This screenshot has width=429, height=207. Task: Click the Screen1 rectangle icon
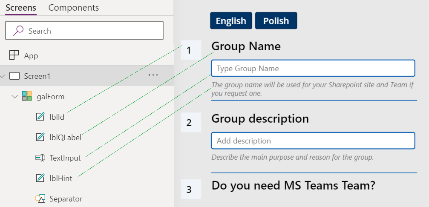(14, 76)
